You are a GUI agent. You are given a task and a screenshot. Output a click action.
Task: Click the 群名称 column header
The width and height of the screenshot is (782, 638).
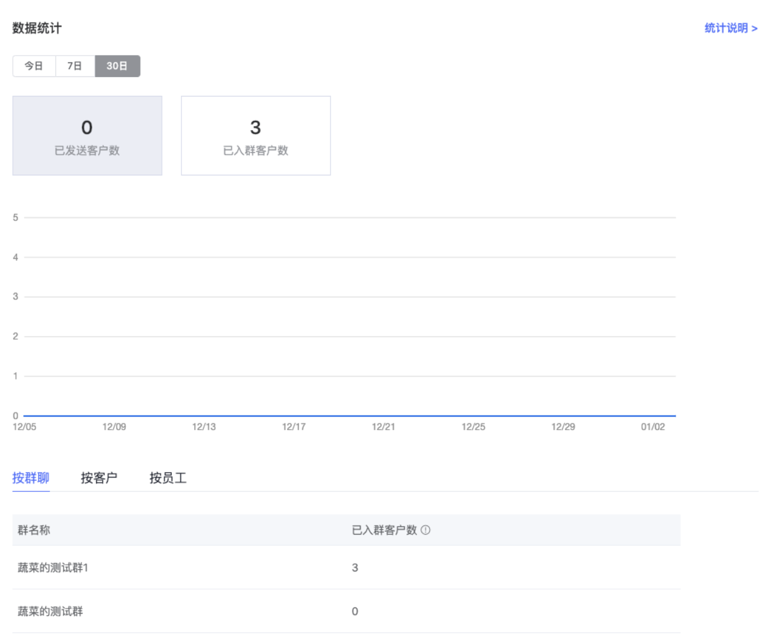[34, 530]
